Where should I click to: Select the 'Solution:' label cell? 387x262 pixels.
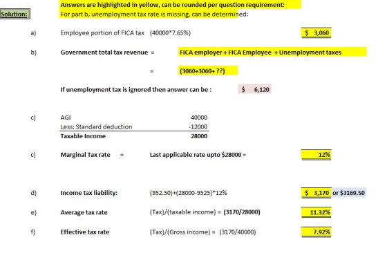pyautogui.click(x=15, y=14)
